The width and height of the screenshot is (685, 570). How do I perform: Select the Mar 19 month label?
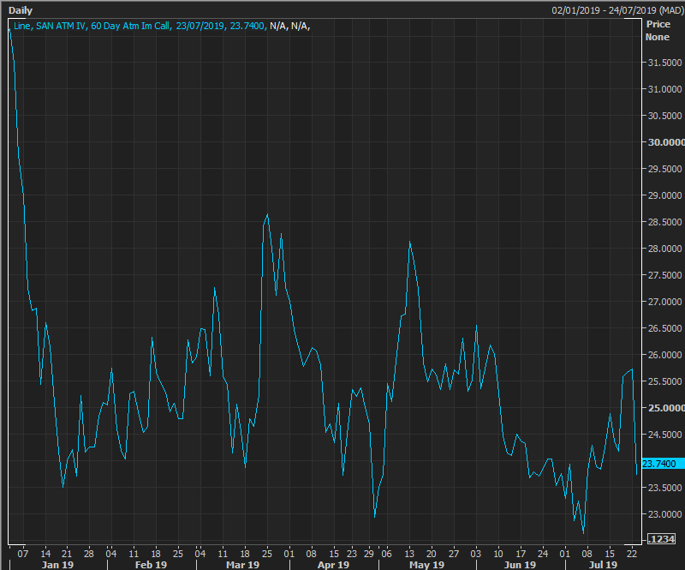[243, 565]
